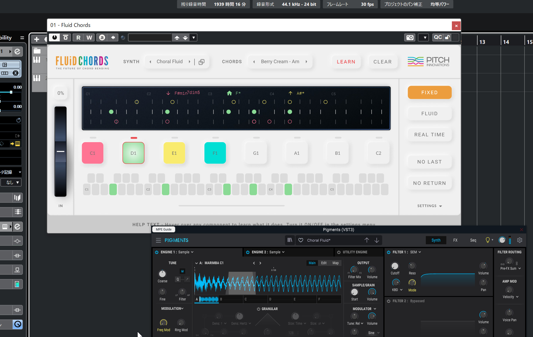Screen dimensions: 533x337
Task: Select REAL TIME mode
Action: point(430,135)
